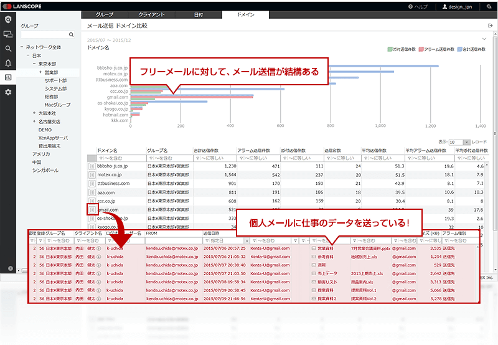Sort by 送信台数 column header

332,150
